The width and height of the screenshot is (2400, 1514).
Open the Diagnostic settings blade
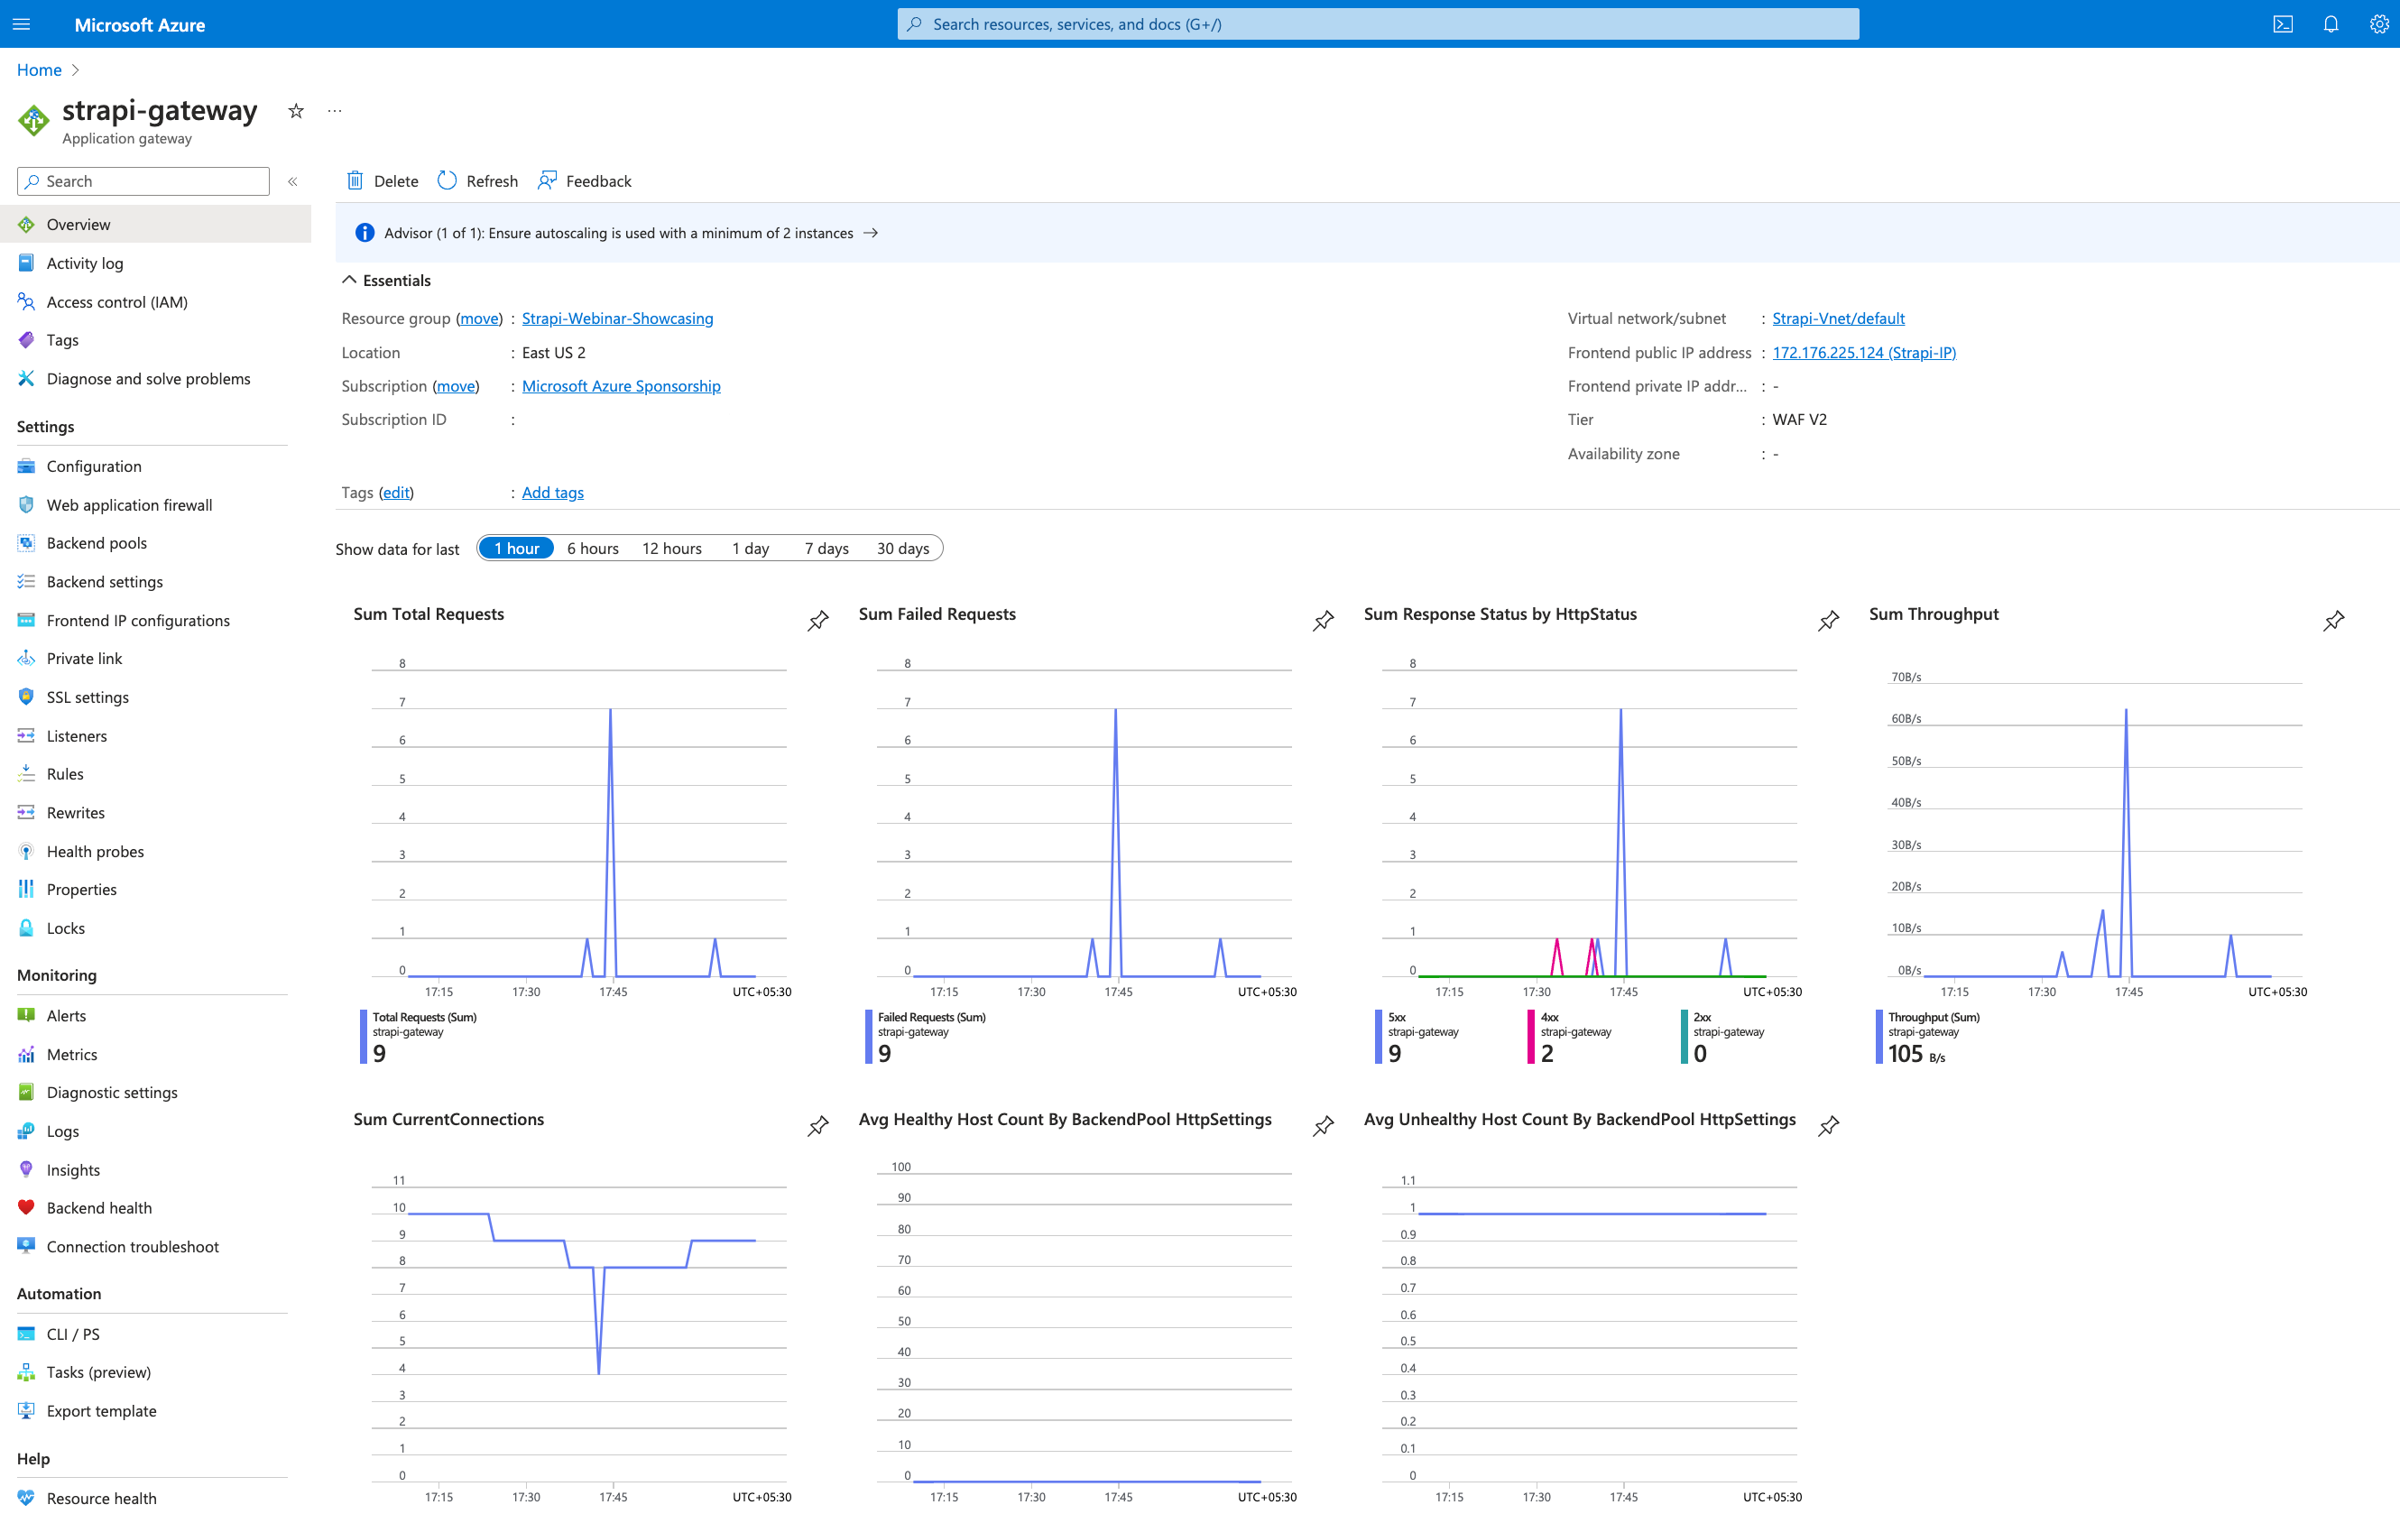coord(112,1092)
